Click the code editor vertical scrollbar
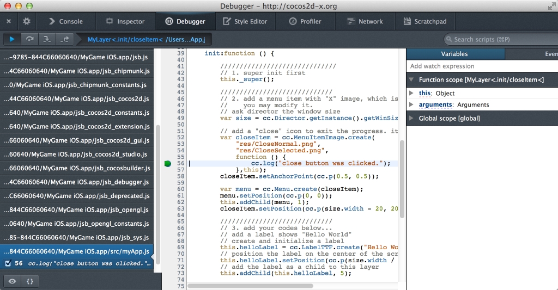Screen dimensions: 558x290 (x=402, y=179)
